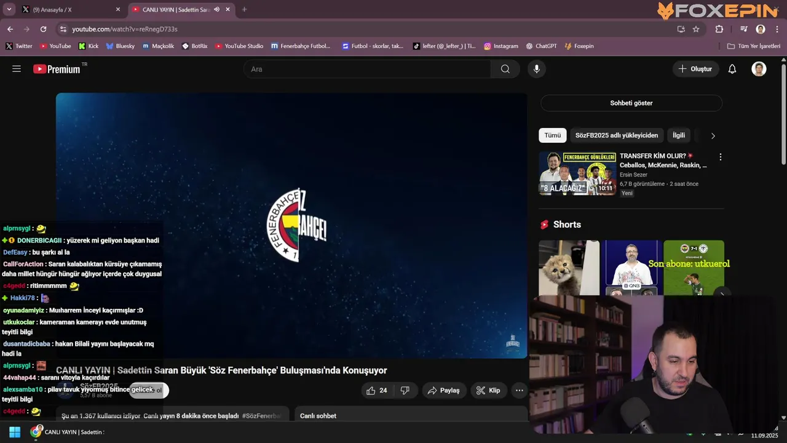
Task: Dislike the video with the thumbs down
Action: (x=405, y=390)
